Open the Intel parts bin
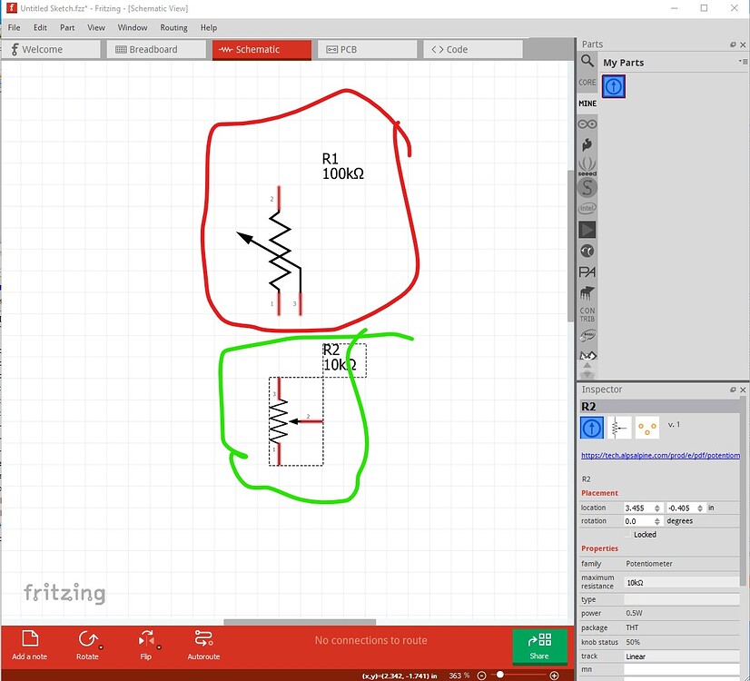 point(587,207)
